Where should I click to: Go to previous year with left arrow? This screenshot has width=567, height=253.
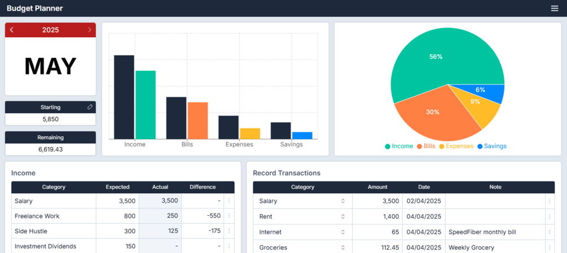[x=12, y=30]
